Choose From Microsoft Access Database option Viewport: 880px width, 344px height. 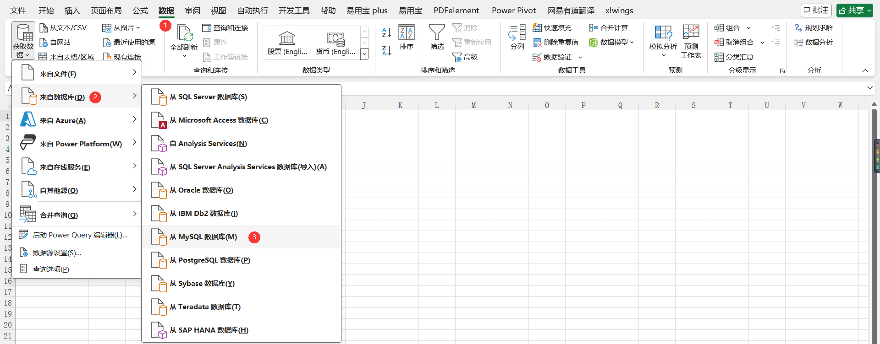tap(242, 120)
